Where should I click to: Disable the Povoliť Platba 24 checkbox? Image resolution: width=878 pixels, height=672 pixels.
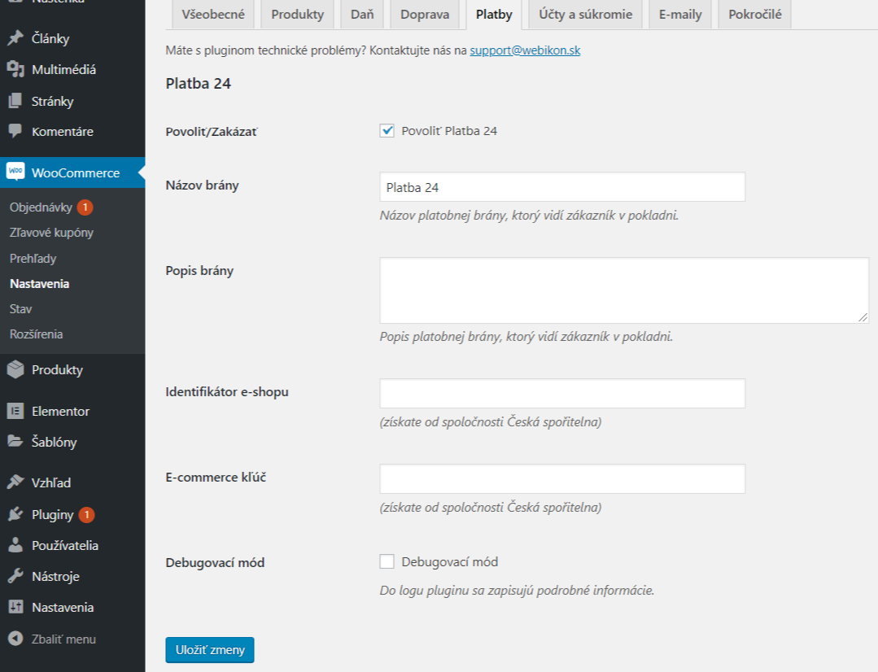[387, 129]
